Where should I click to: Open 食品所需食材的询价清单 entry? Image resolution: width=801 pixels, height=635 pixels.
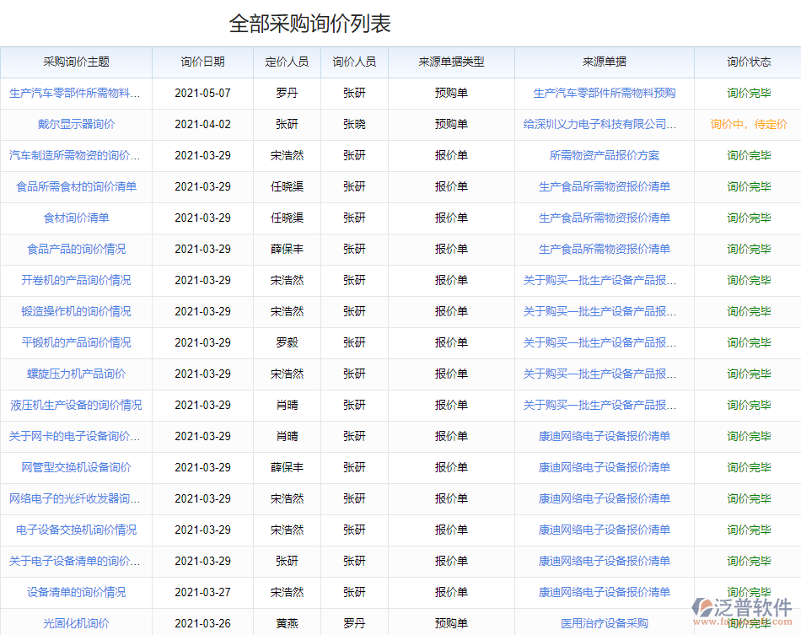point(76,186)
